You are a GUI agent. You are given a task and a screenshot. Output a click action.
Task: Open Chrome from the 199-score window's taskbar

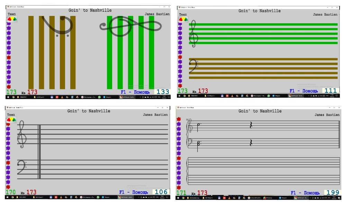(183, 198)
